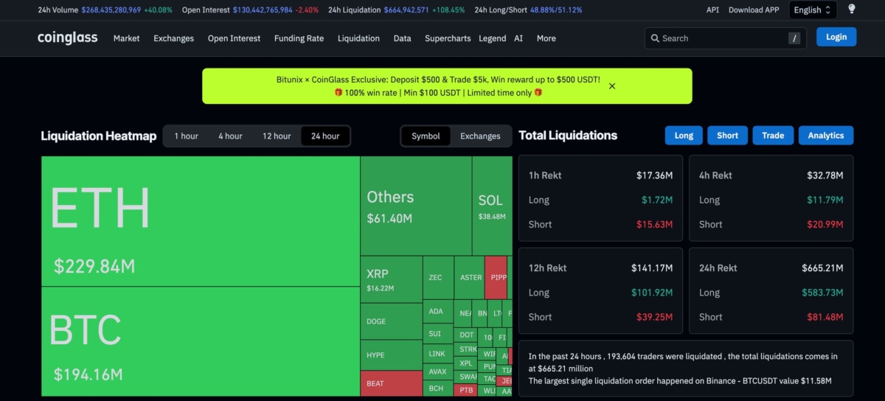Click the slash shortcut key icon
Image resolution: width=885 pixels, height=401 pixels.
pyautogui.click(x=794, y=38)
